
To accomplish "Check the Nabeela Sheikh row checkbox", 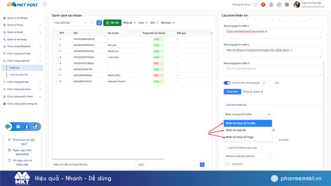I will tap(55, 81).
